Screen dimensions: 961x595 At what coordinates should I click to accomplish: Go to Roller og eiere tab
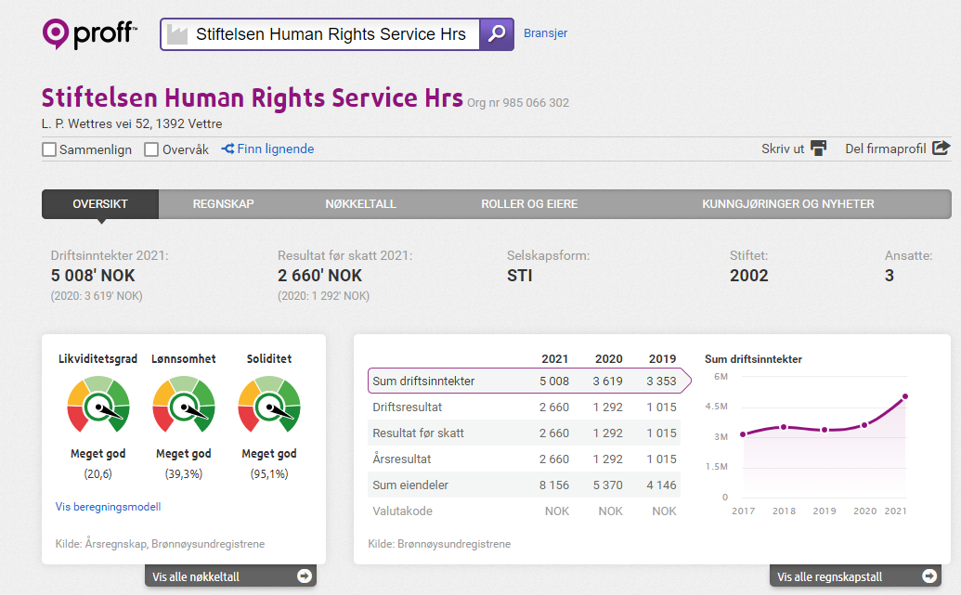coord(529,204)
